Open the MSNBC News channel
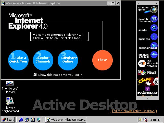Image resolution: width=164 pixels, height=123 pixels. (x=148, y=72)
